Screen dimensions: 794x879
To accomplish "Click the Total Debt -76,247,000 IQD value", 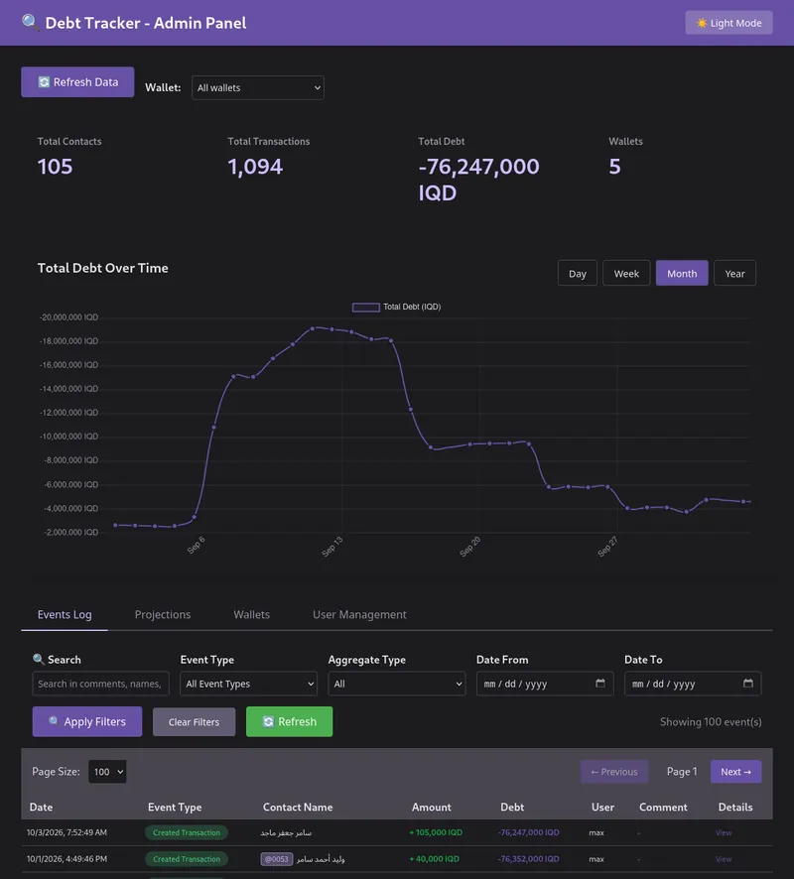I will [x=478, y=180].
